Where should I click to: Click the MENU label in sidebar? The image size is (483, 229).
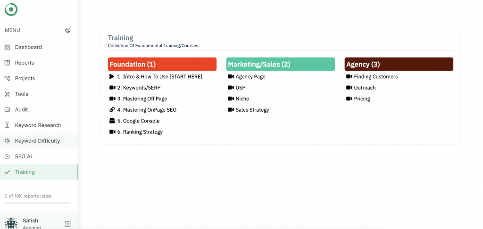click(x=12, y=30)
